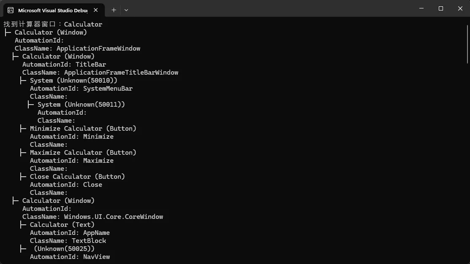Click the System (Unknown(50010)) tree node

point(73,81)
